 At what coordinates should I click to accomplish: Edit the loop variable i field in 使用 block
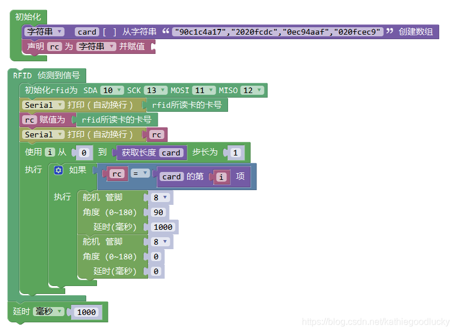50,152
